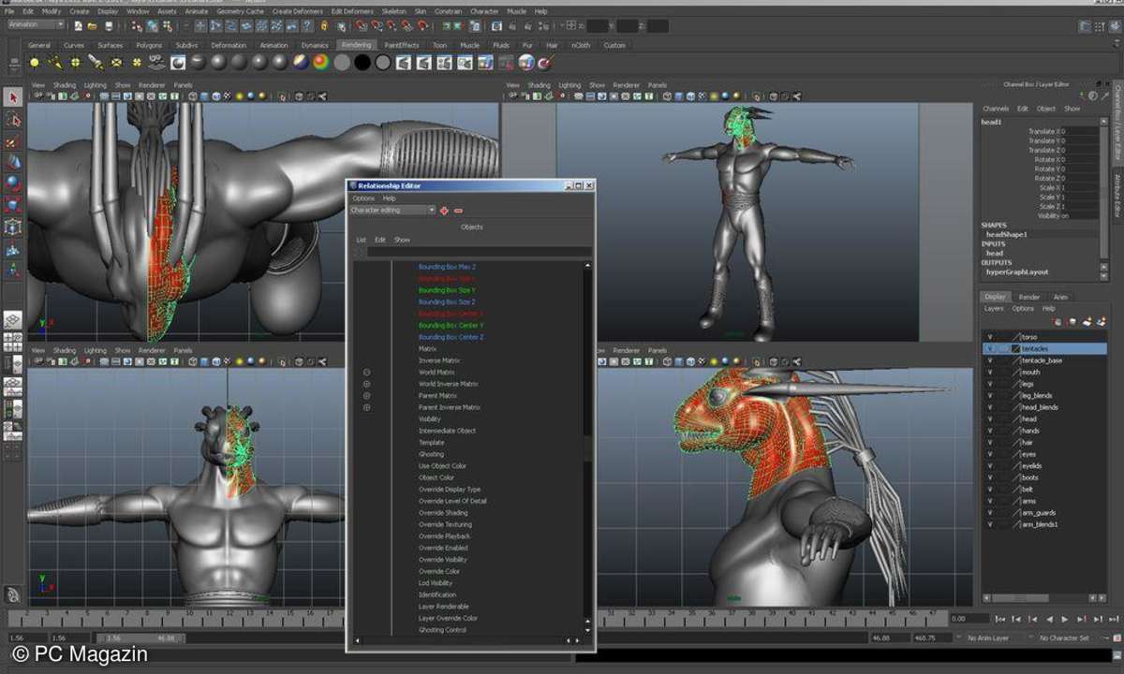Click the Visibility attribute in Relationship Editor
Viewport: 1124px width, 674px height.
tap(430, 419)
